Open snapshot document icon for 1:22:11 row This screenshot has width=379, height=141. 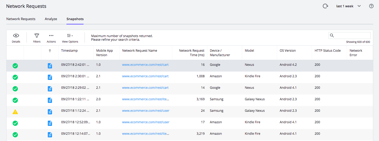[50, 100]
